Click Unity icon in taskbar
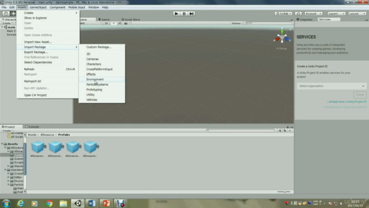Image resolution: width=369 pixels, height=208 pixels. pyautogui.click(x=78, y=203)
